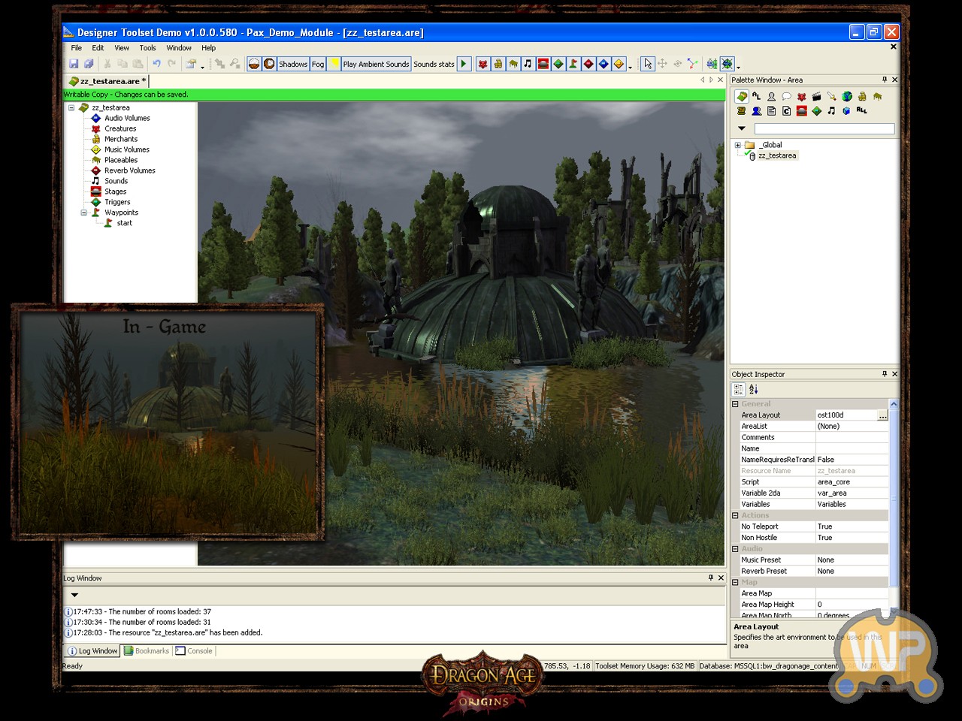Click the Area Layout browse ellipsis button
Image resolution: width=962 pixels, height=721 pixels.
(882, 415)
